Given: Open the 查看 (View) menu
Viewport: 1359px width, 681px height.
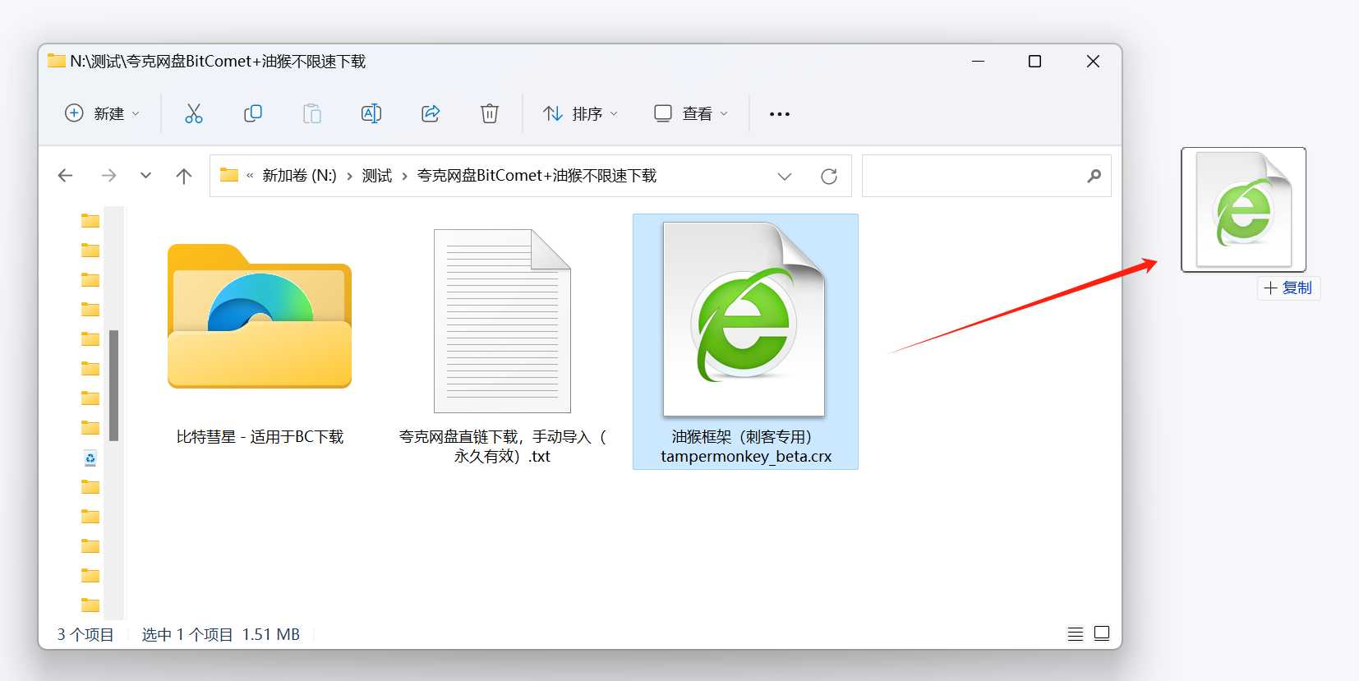Looking at the screenshot, I should click(x=690, y=113).
